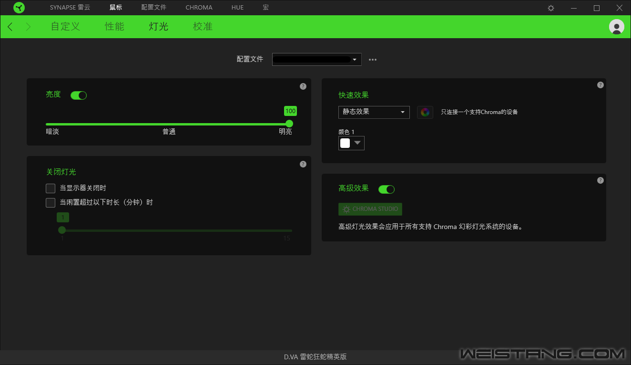This screenshot has width=631, height=365.
Task: Click help icon in 高级效果 panel
Action: tap(600, 180)
